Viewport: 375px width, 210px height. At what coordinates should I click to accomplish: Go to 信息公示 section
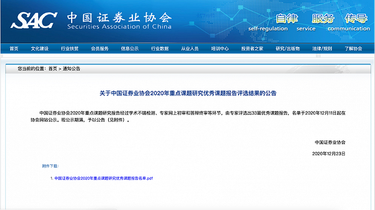pyautogui.click(x=130, y=49)
